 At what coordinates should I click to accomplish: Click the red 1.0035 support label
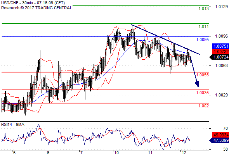[x=203, y=93]
